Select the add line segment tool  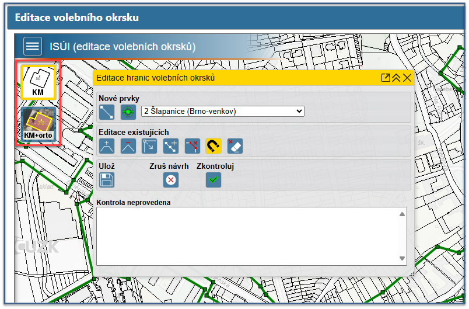pos(171,146)
